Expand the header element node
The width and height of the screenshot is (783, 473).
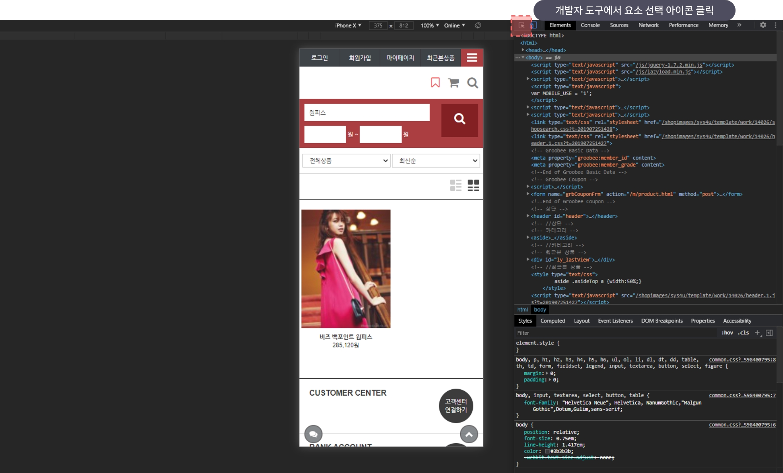click(x=528, y=216)
